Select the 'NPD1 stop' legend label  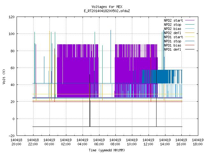pos(172,41)
